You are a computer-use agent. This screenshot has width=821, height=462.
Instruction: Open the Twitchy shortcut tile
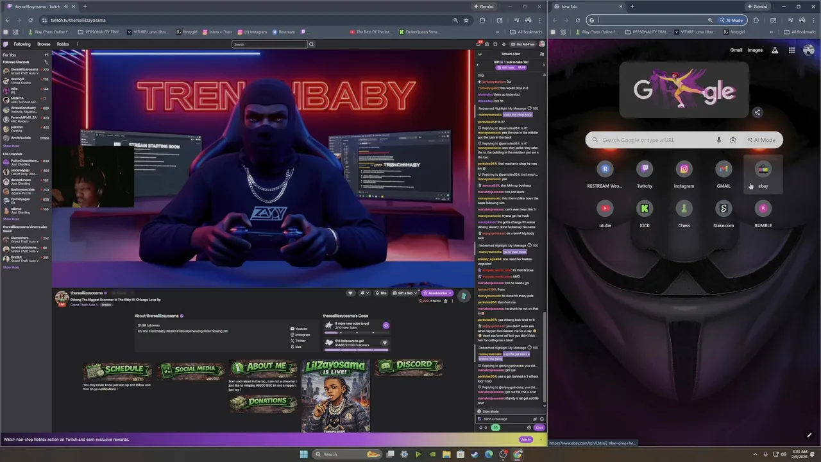[645, 174]
